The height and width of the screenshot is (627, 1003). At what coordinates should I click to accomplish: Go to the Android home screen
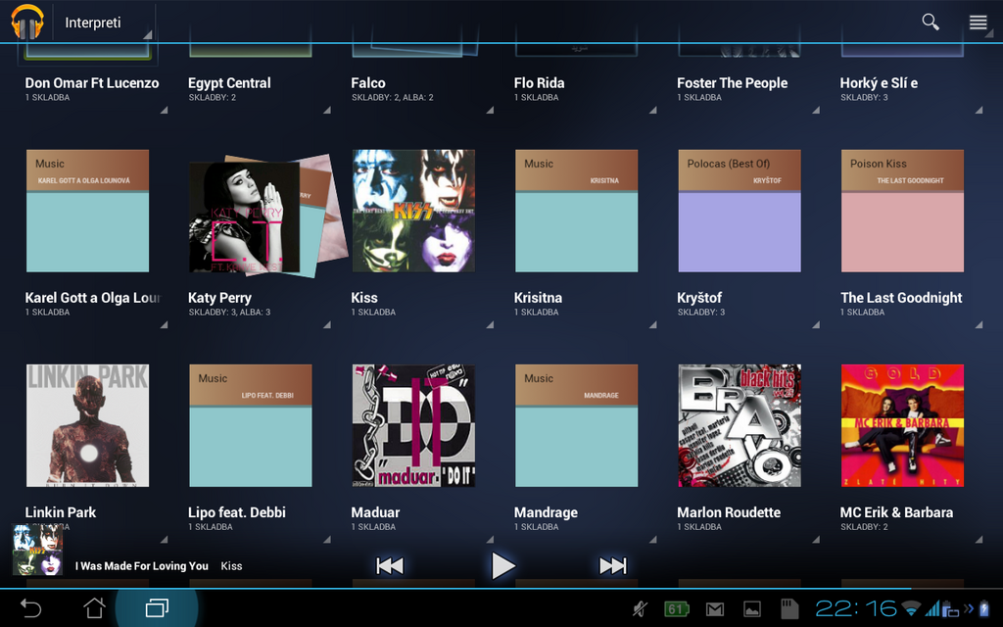click(x=94, y=608)
